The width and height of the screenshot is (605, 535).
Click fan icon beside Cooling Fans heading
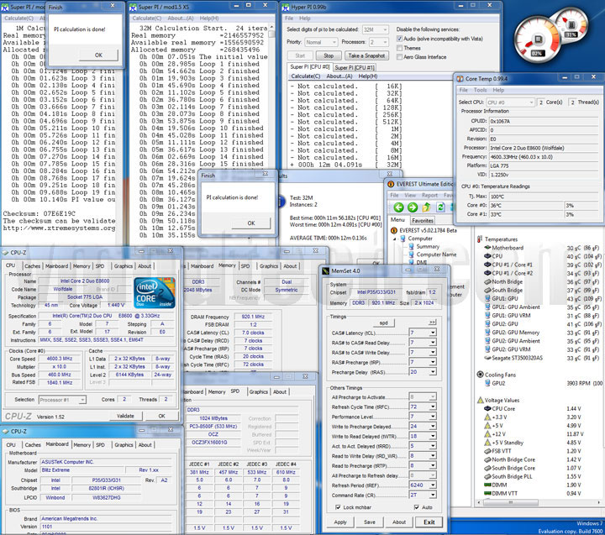click(481, 374)
